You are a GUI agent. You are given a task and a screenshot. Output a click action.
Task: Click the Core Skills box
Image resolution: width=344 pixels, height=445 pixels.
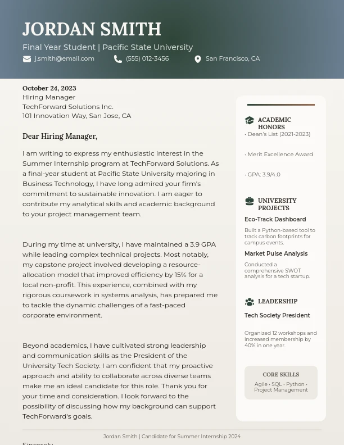tap(281, 383)
